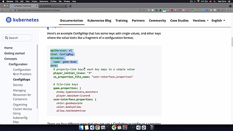The image size is (233, 131).
Task: Open the Chrome menu in the menu bar
Action: pyautogui.click(x=10, y=1)
